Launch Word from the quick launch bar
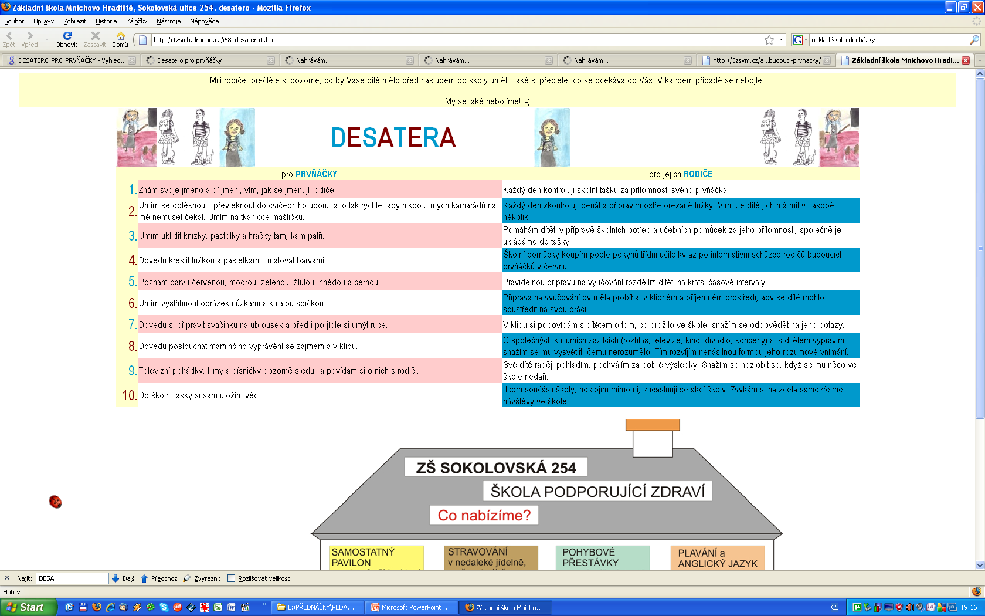The image size is (985, 616). point(232,607)
